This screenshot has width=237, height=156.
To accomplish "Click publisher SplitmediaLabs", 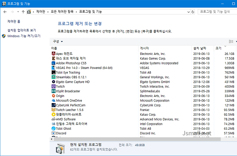I will (150, 91).
